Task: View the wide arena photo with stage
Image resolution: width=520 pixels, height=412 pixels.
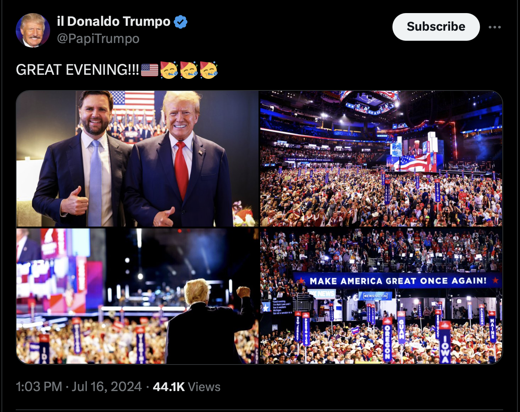Action: click(381, 159)
